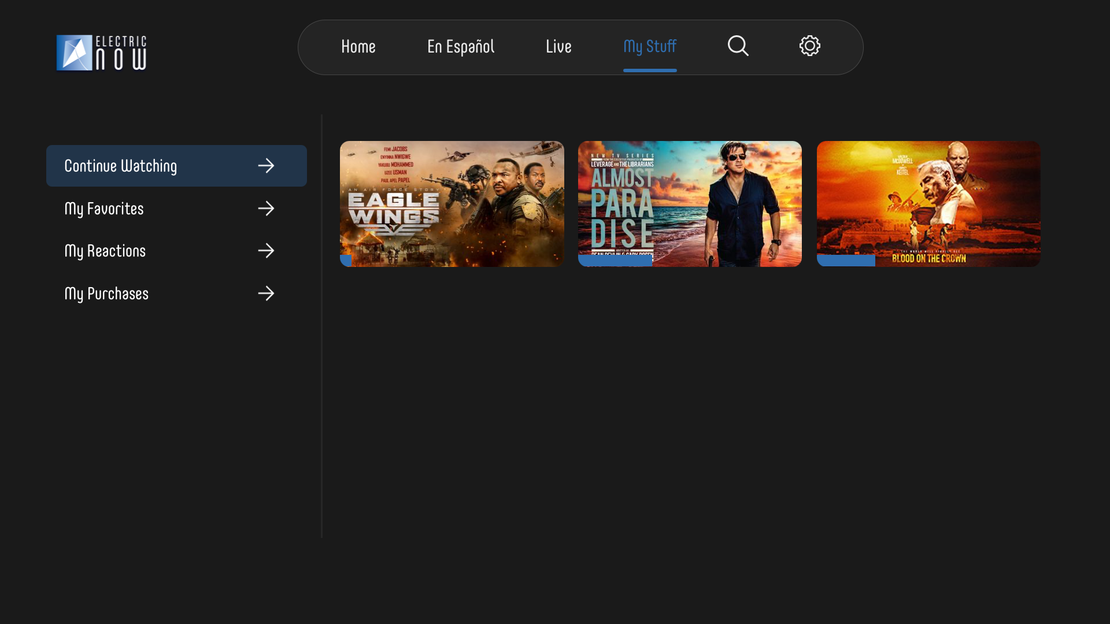Show My Reactions in the sidebar
This screenshot has height=624, width=1110.
pos(176,251)
